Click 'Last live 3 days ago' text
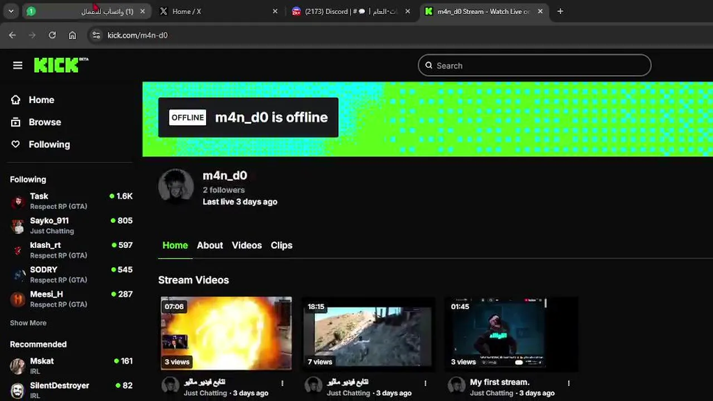The image size is (713, 401). click(240, 202)
